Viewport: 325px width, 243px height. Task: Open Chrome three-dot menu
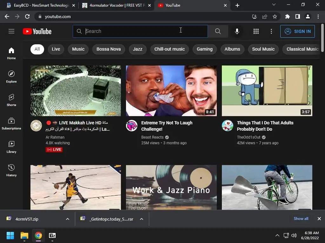pos(318,16)
